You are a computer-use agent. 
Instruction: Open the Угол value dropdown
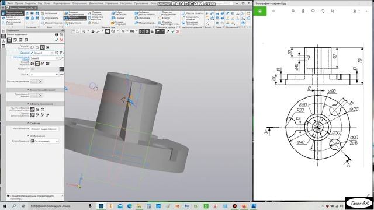(57, 75)
